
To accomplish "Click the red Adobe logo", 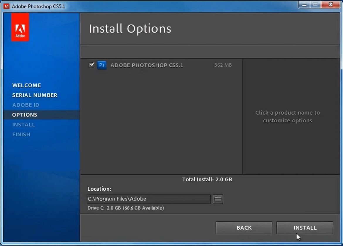I will click(x=20, y=27).
